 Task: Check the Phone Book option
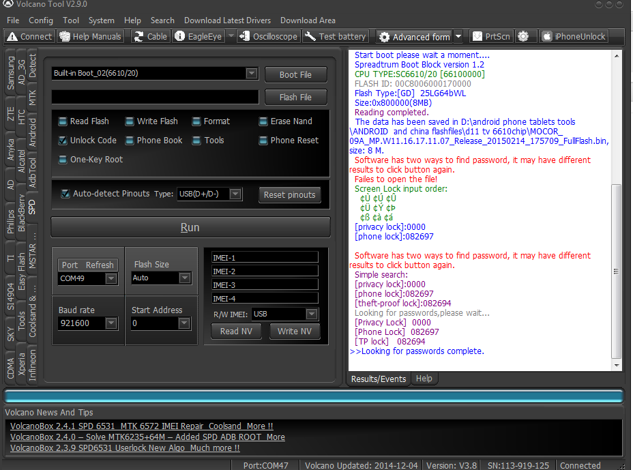(130, 141)
